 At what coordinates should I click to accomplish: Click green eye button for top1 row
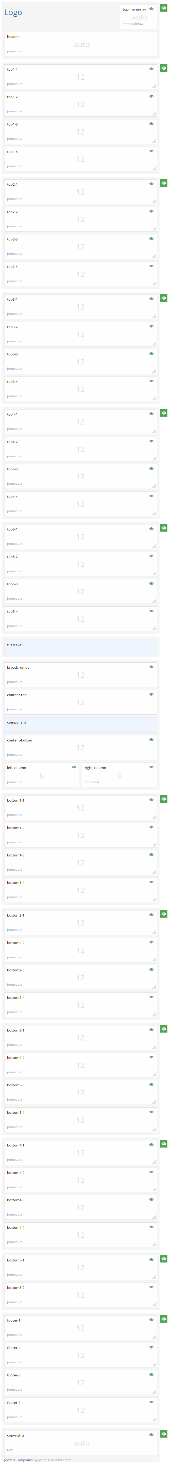point(163,68)
